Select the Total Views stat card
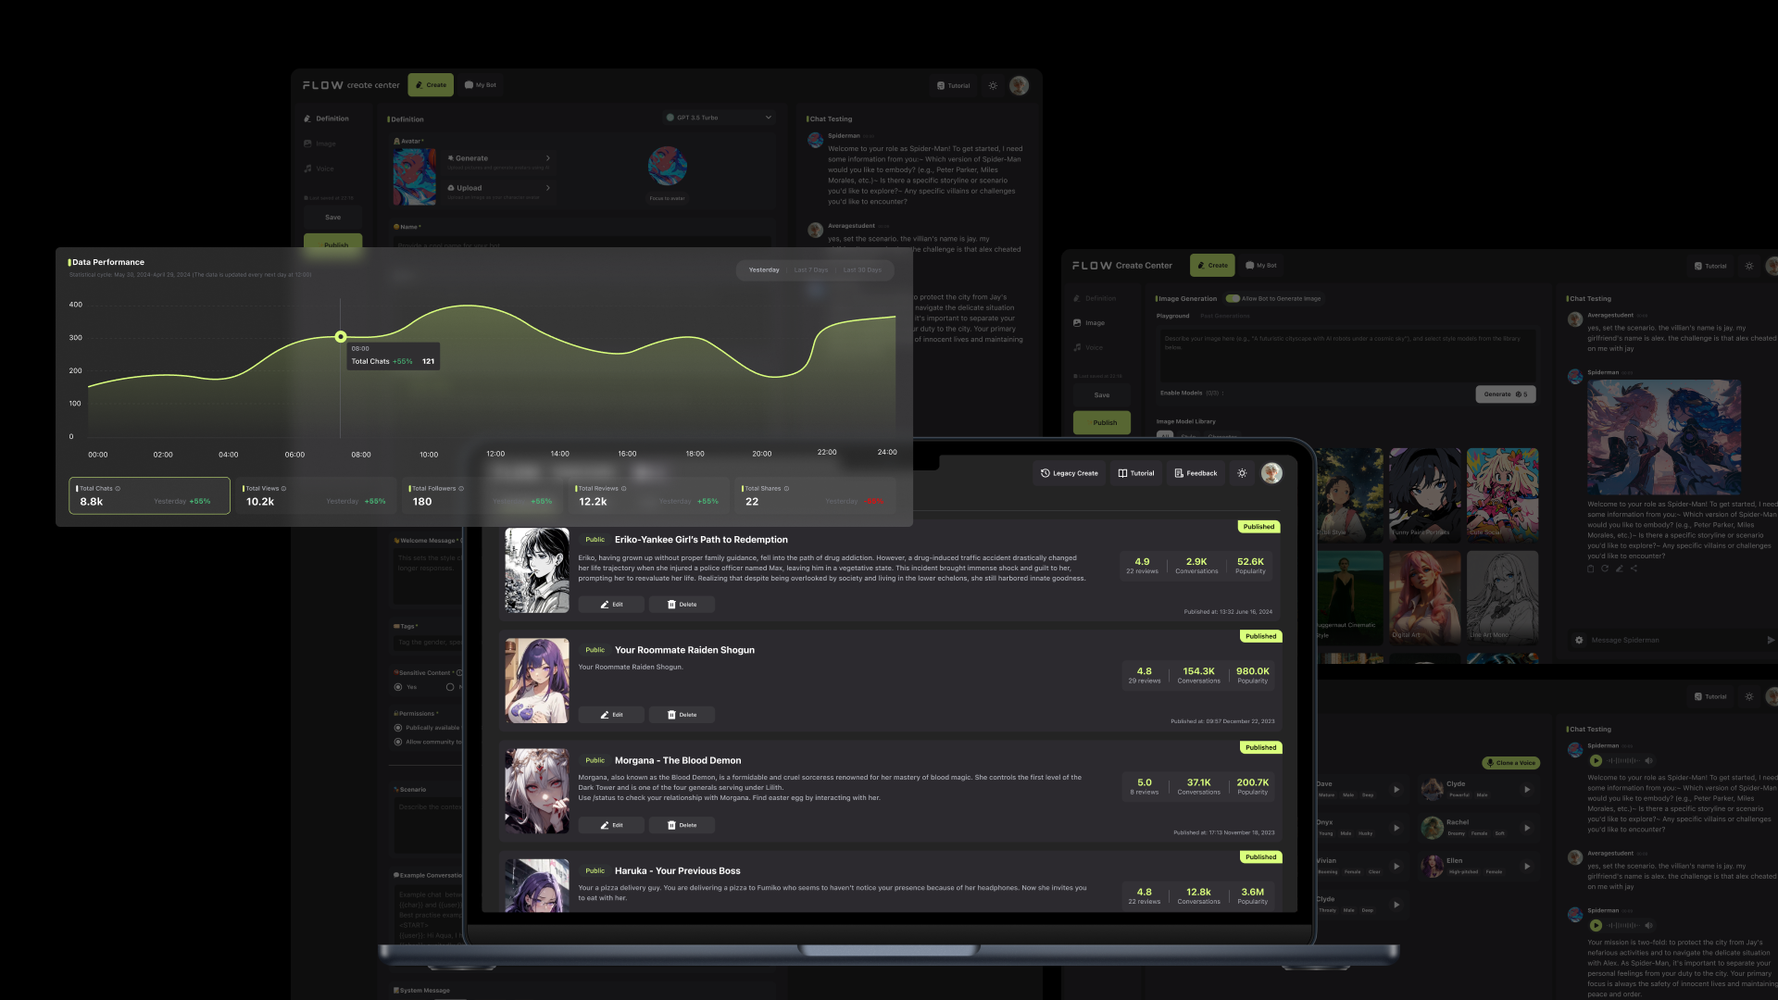 point(314,496)
